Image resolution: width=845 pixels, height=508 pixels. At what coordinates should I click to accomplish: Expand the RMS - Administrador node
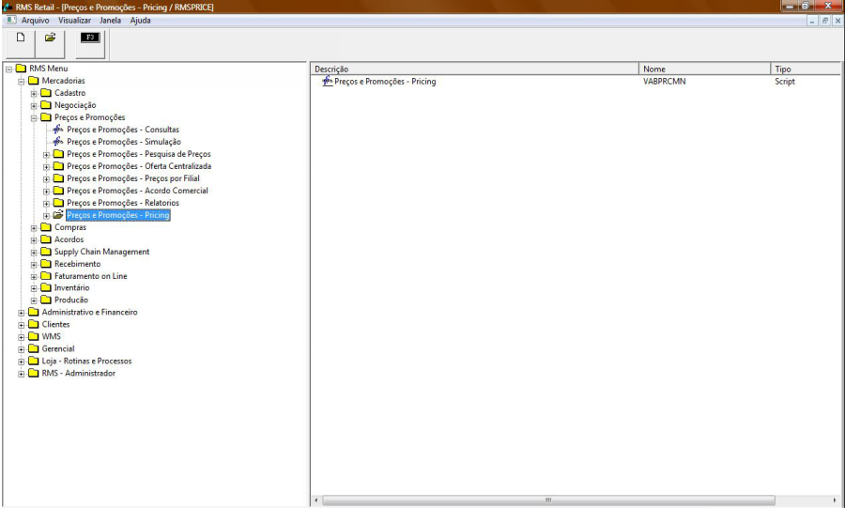coord(21,374)
